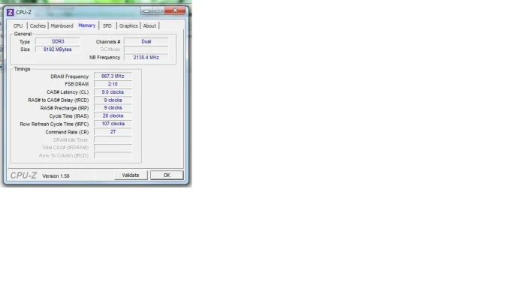513x288 pixels.
Task: Click the Row Refresh Cycle Time label
Action: (x=54, y=124)
